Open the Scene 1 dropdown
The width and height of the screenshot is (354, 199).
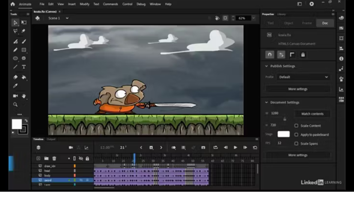point(58,18)
